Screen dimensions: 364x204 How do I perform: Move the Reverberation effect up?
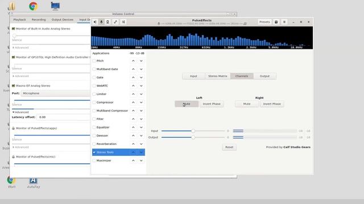coord(133,144)
